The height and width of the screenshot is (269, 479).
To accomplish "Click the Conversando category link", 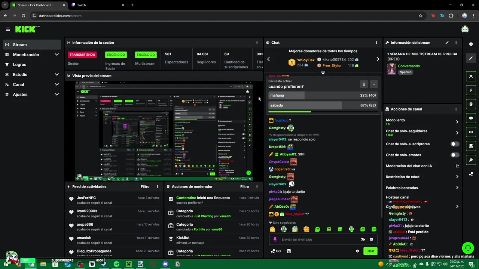I will [409, 66].
